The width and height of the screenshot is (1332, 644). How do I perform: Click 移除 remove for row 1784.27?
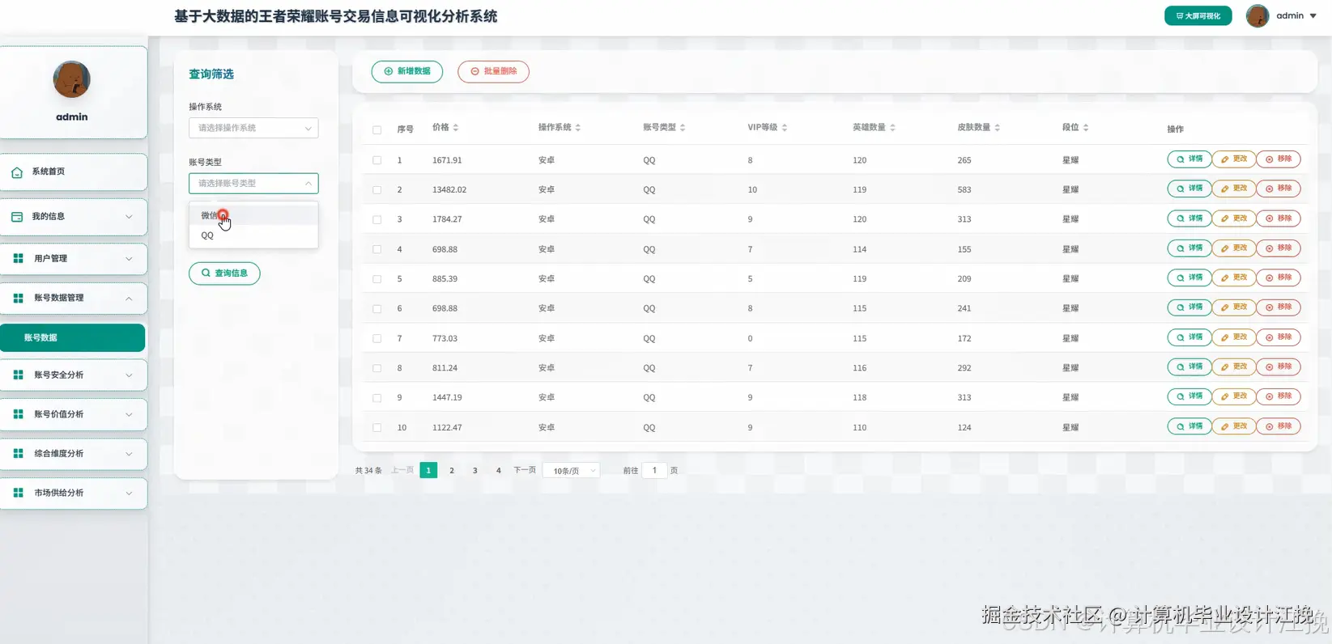tap(1279, 218)
